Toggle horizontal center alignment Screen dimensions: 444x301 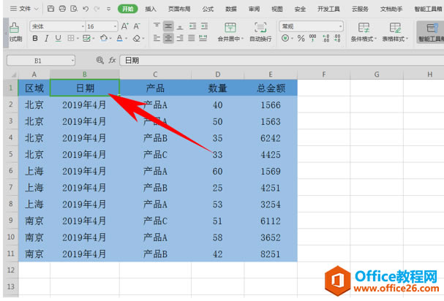pyautogui.click(x=168, y=38)
